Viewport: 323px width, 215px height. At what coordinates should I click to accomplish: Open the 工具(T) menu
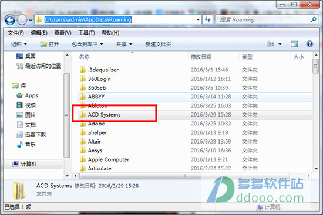tap(86, 33)
